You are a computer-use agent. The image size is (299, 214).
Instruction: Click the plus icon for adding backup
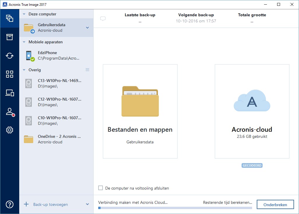point(26,204)
